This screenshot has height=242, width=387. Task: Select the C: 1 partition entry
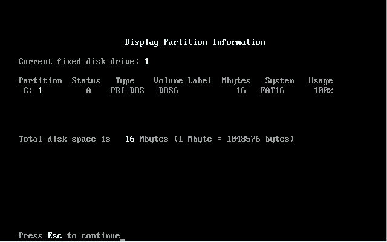click(x=33, y=91)
